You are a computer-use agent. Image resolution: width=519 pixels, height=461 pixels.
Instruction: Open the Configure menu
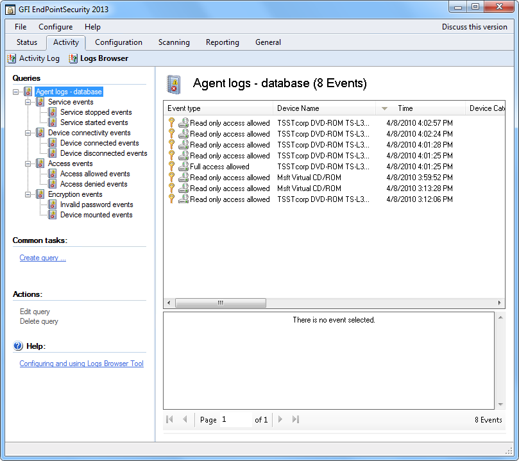(x=55, y=27)
